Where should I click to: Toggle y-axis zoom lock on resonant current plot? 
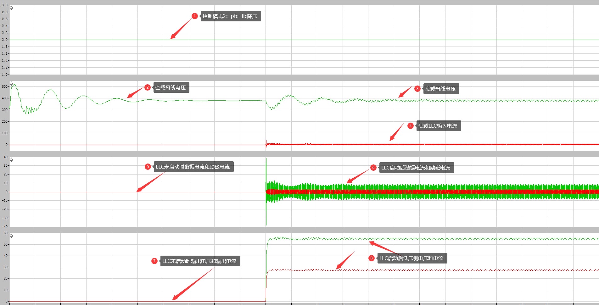(x=11, y=160)
